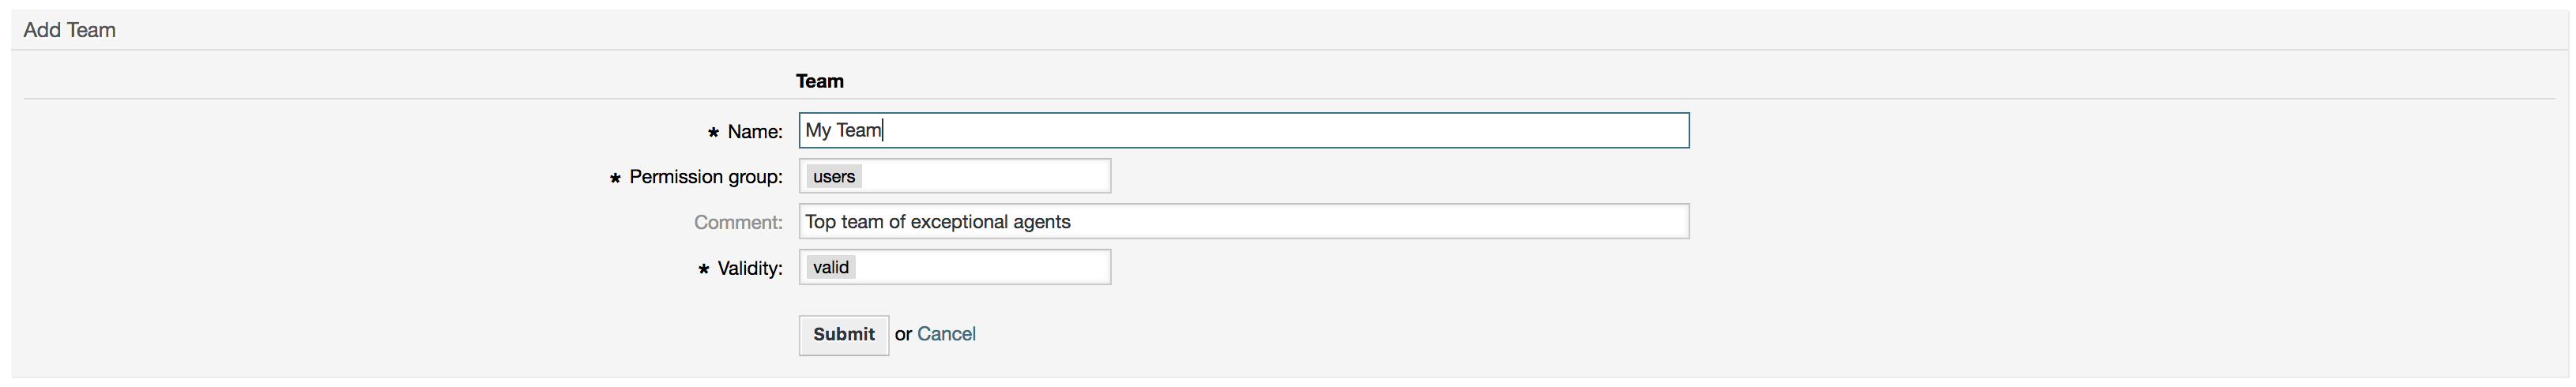This screenshot has width=2576, height=387.
Task: Open the Validity dropdown
Action: click(x=985, y=268)
